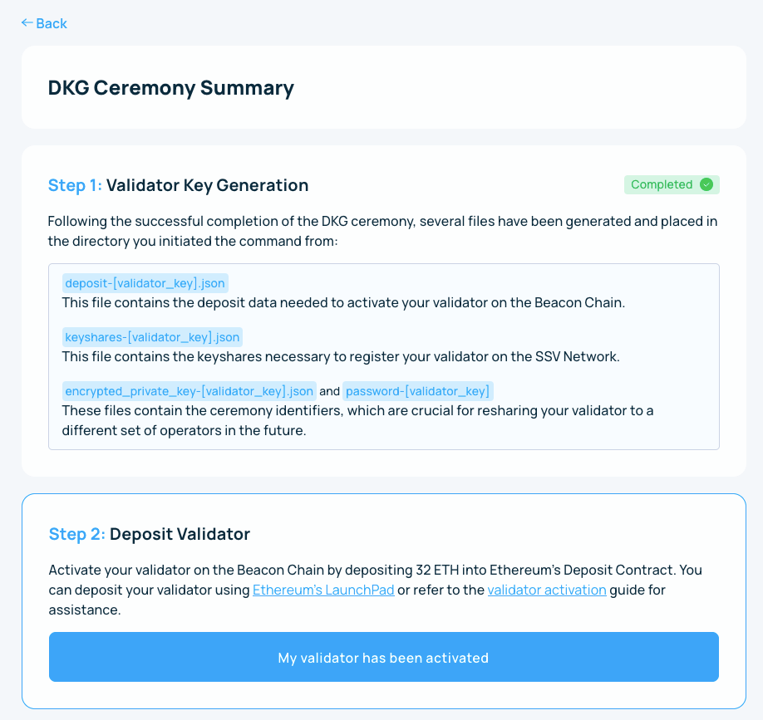763x720 pixels.
Task: Click the DKG Ceremony Summary heading
Action: (x=170, y=88)
